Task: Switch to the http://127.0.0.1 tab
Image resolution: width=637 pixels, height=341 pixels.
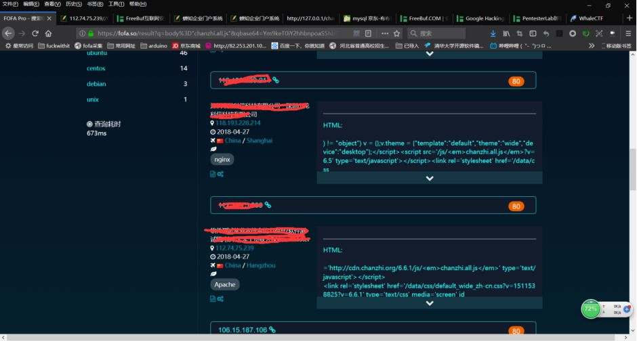Action: coord(311,18)
